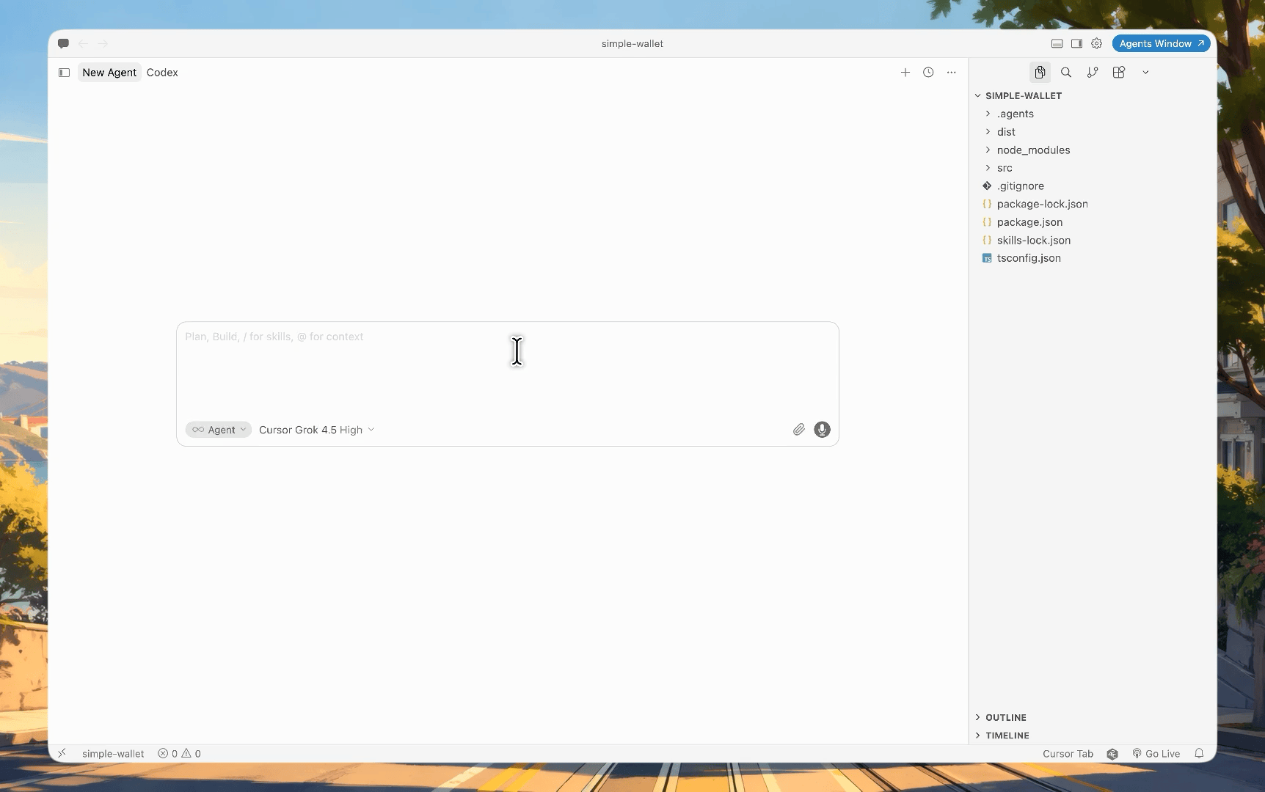Open the Explorer files icon
Screen dimensions: 1265x792
click(1040, 72)
